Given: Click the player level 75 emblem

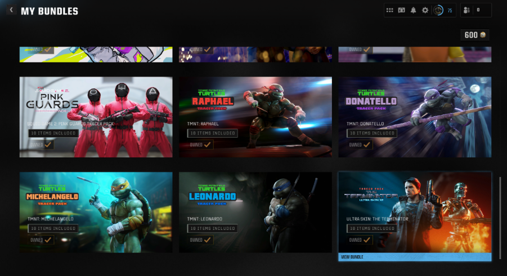Looking at the screenshot, I should click(x=438, y=10).
